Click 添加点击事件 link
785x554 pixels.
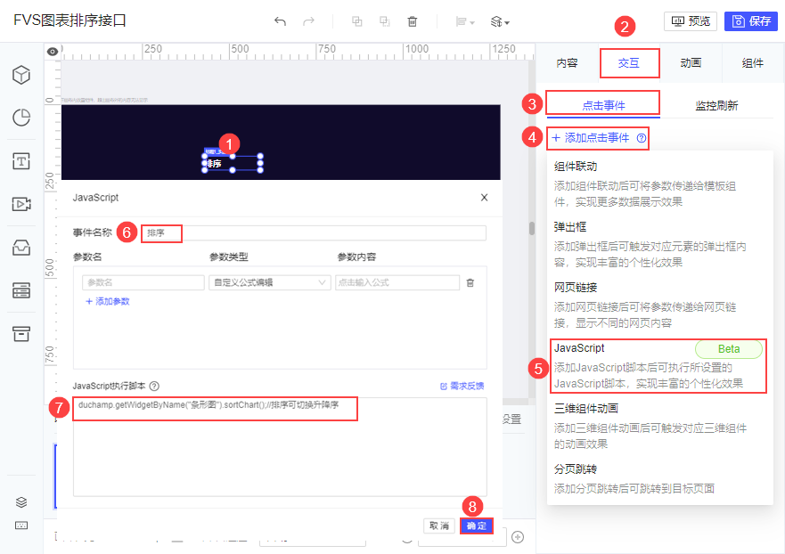click(x=591, y=138)
